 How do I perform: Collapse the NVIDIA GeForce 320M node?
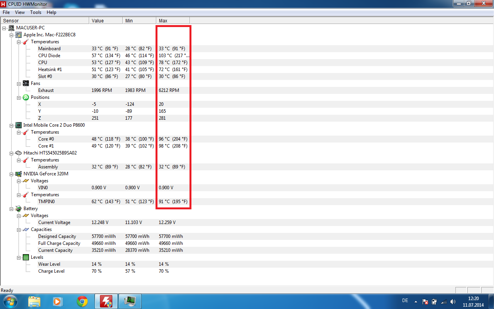pyautogui.click(x=12, y=174)
